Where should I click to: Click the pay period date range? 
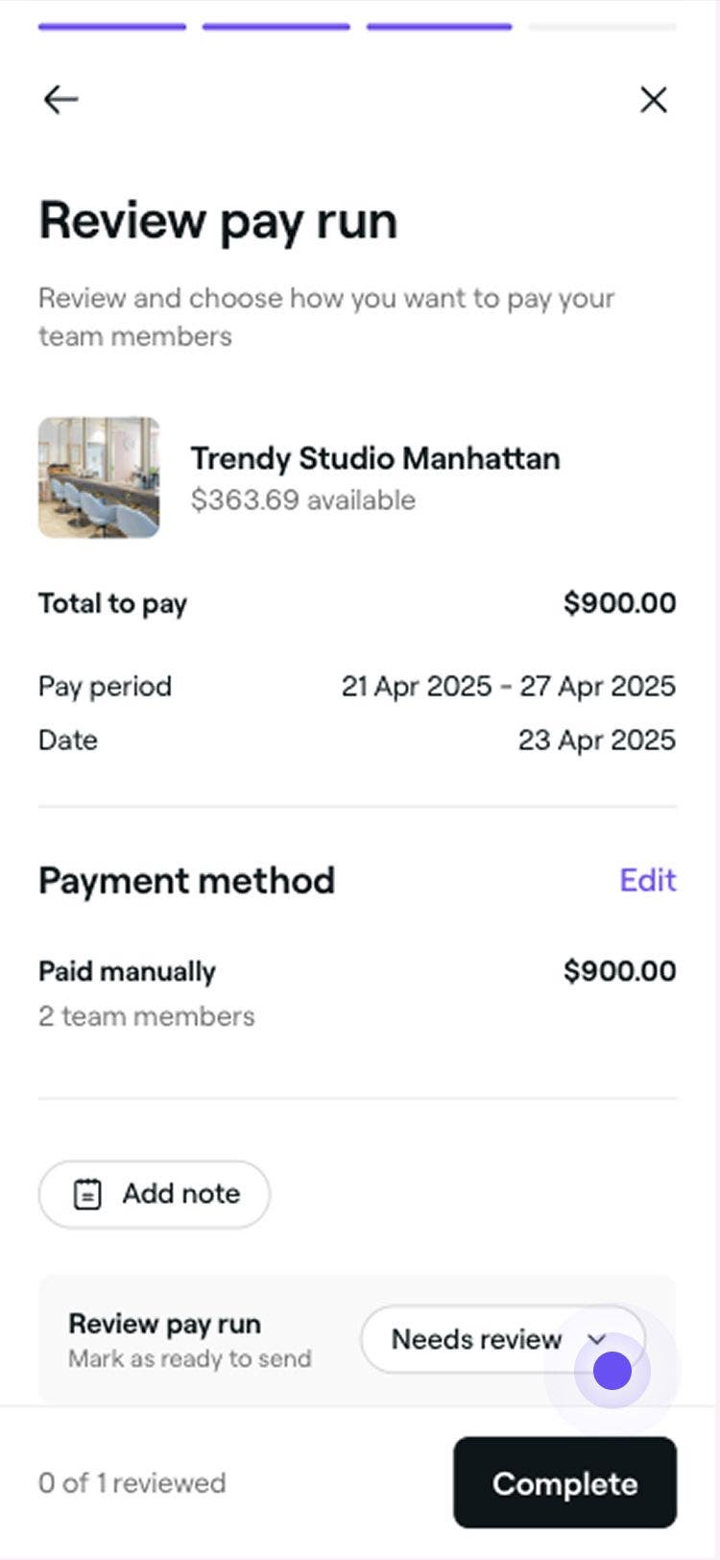(508, 687)
